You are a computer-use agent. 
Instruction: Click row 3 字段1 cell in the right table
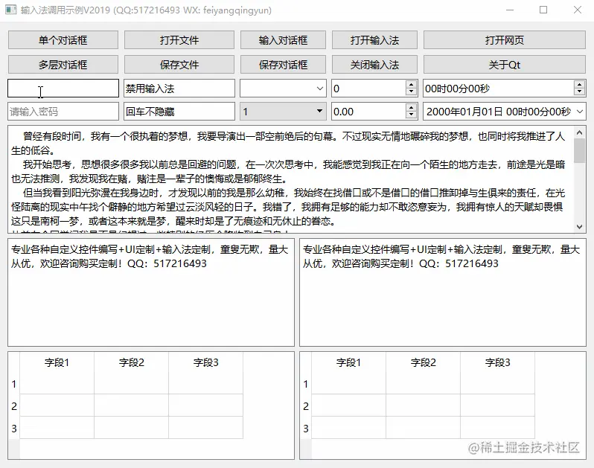[x=348, y=428]
